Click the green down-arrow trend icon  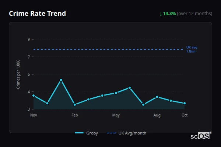(161, 14)
